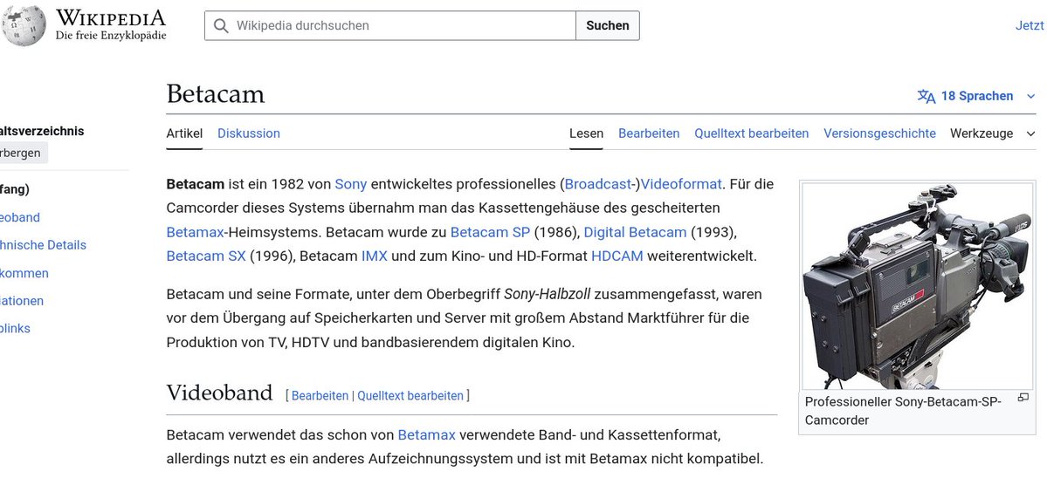
Task: Click the language translation icon
Action: 926,96
